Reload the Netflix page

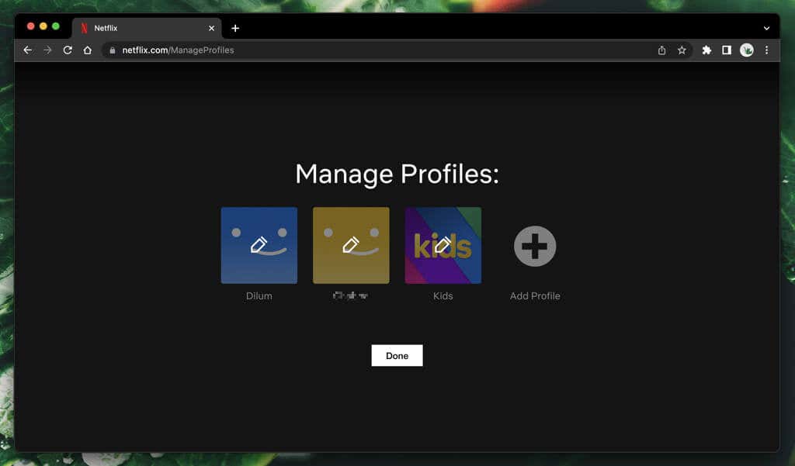68,50
